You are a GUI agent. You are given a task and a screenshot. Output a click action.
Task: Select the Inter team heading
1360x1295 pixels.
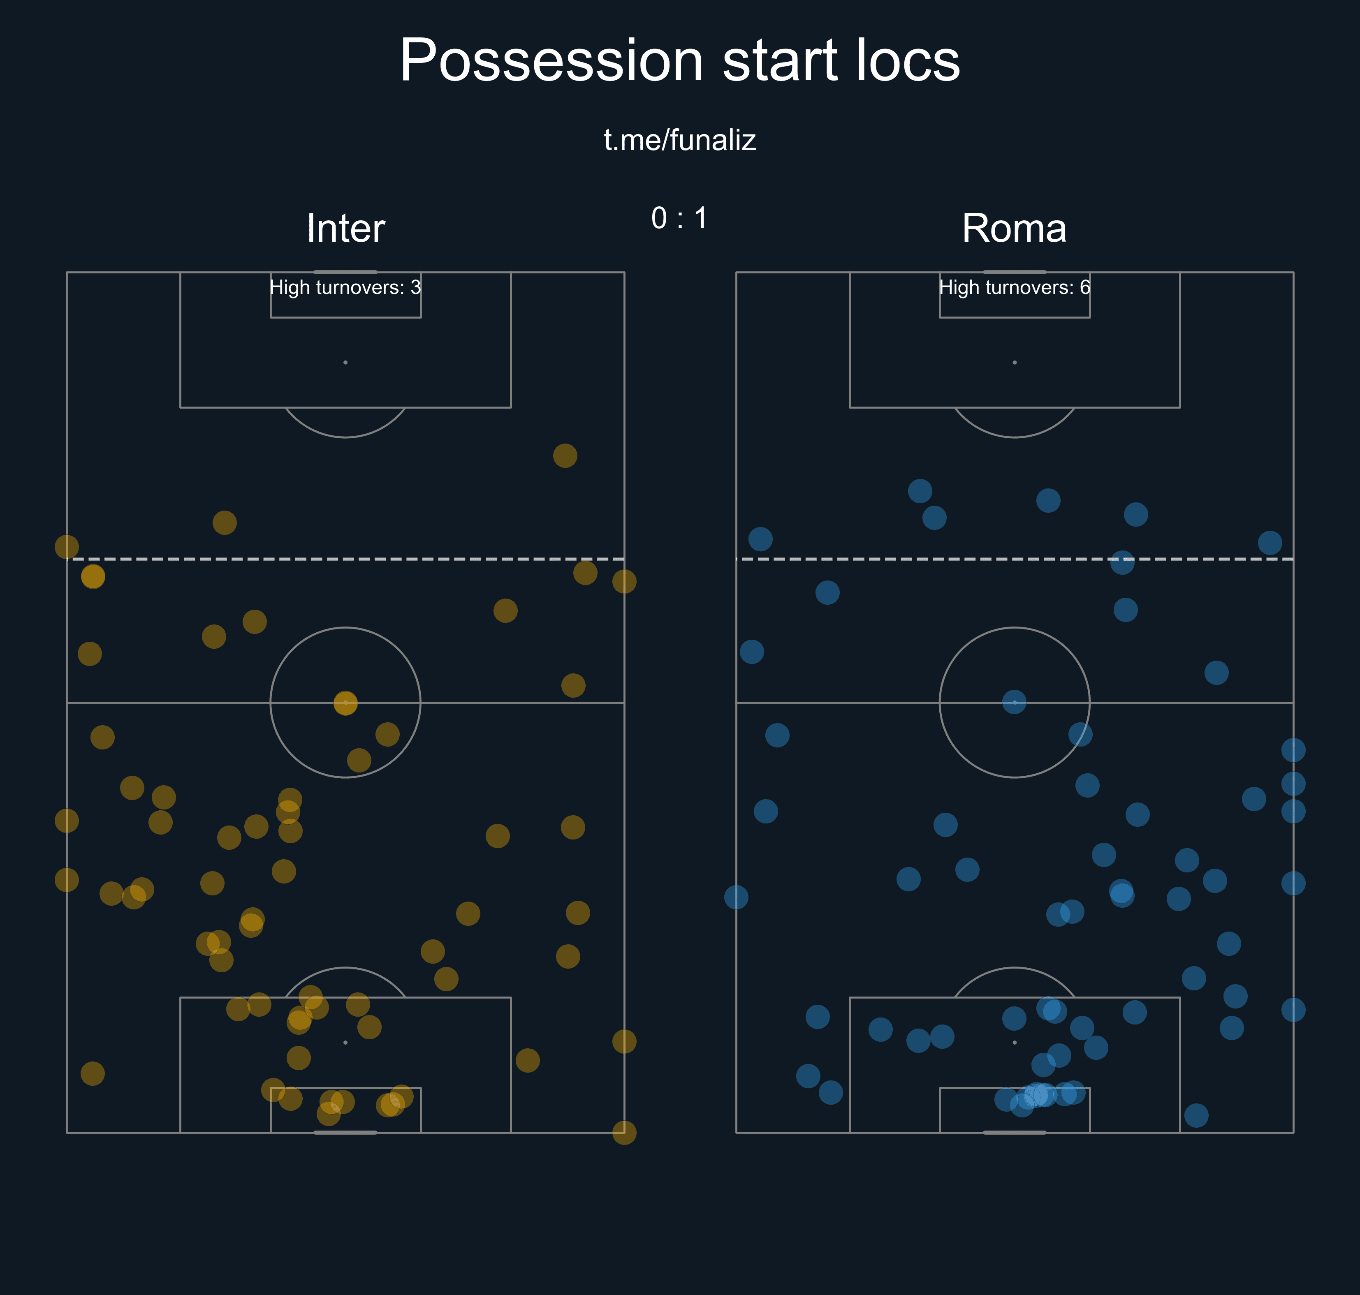pos(345,228)
